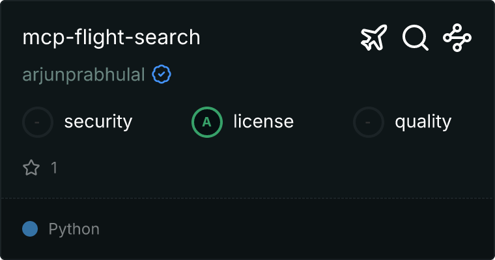Click the airplane icon

[x=374, y=38]
